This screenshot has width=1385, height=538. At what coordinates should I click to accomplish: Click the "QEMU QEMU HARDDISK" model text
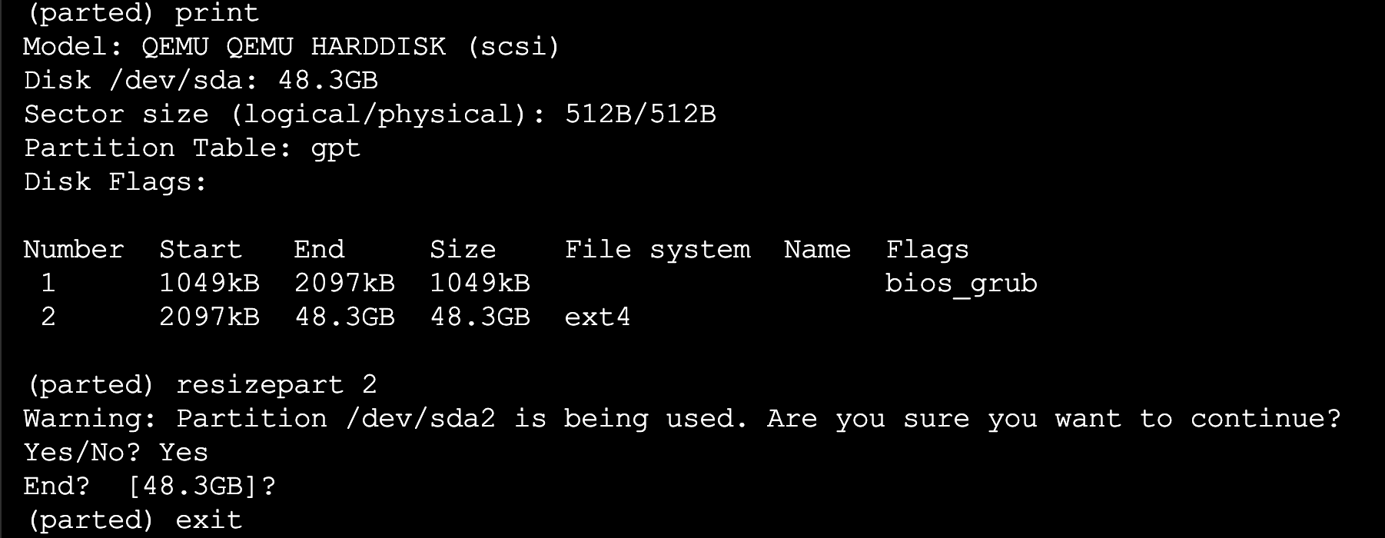click(x=293, y=47)
